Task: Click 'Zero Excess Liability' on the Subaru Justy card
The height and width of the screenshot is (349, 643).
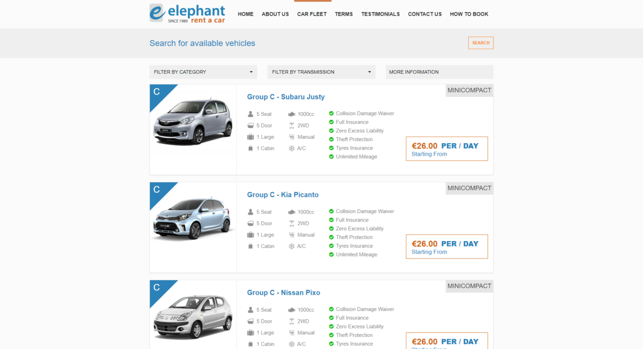Action: 360,131
